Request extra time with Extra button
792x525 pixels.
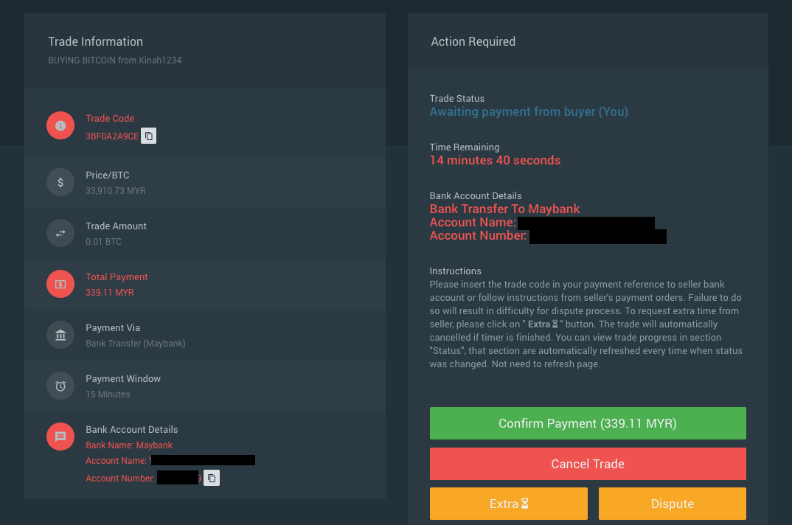tap(509, 504)
